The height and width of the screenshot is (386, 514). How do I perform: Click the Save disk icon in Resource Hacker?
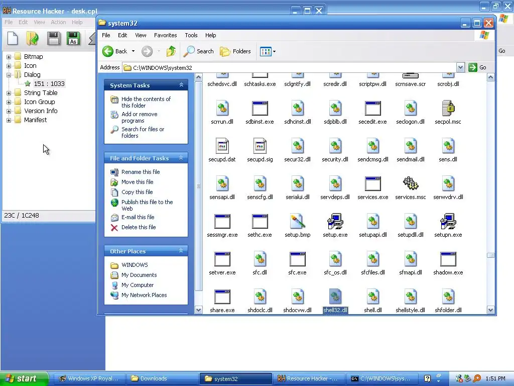pyautogui.click(x=53, y=38)
